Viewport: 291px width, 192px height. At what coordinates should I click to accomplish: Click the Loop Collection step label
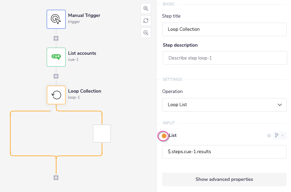coord(85,91)
